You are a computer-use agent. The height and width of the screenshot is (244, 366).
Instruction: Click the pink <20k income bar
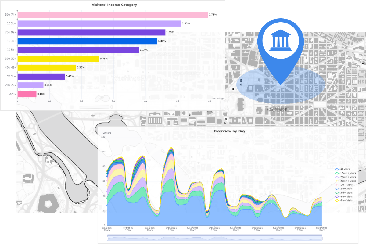click(27, 94)
